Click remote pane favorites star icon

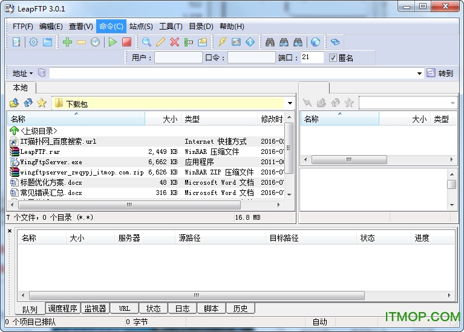(349, 103)
